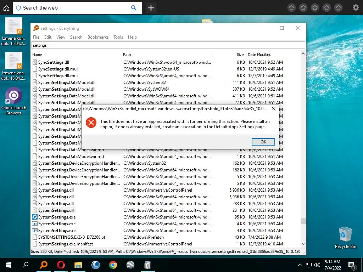This screenshot has height=272, width=363.
Task: Sort results by Name column header
Action: pos(76,55)
